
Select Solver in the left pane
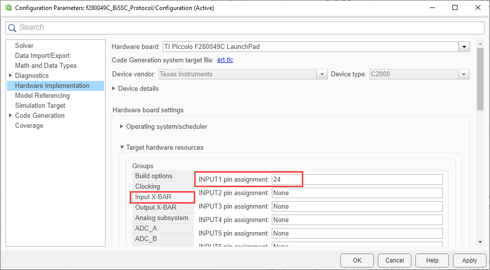tap(24, 45)
